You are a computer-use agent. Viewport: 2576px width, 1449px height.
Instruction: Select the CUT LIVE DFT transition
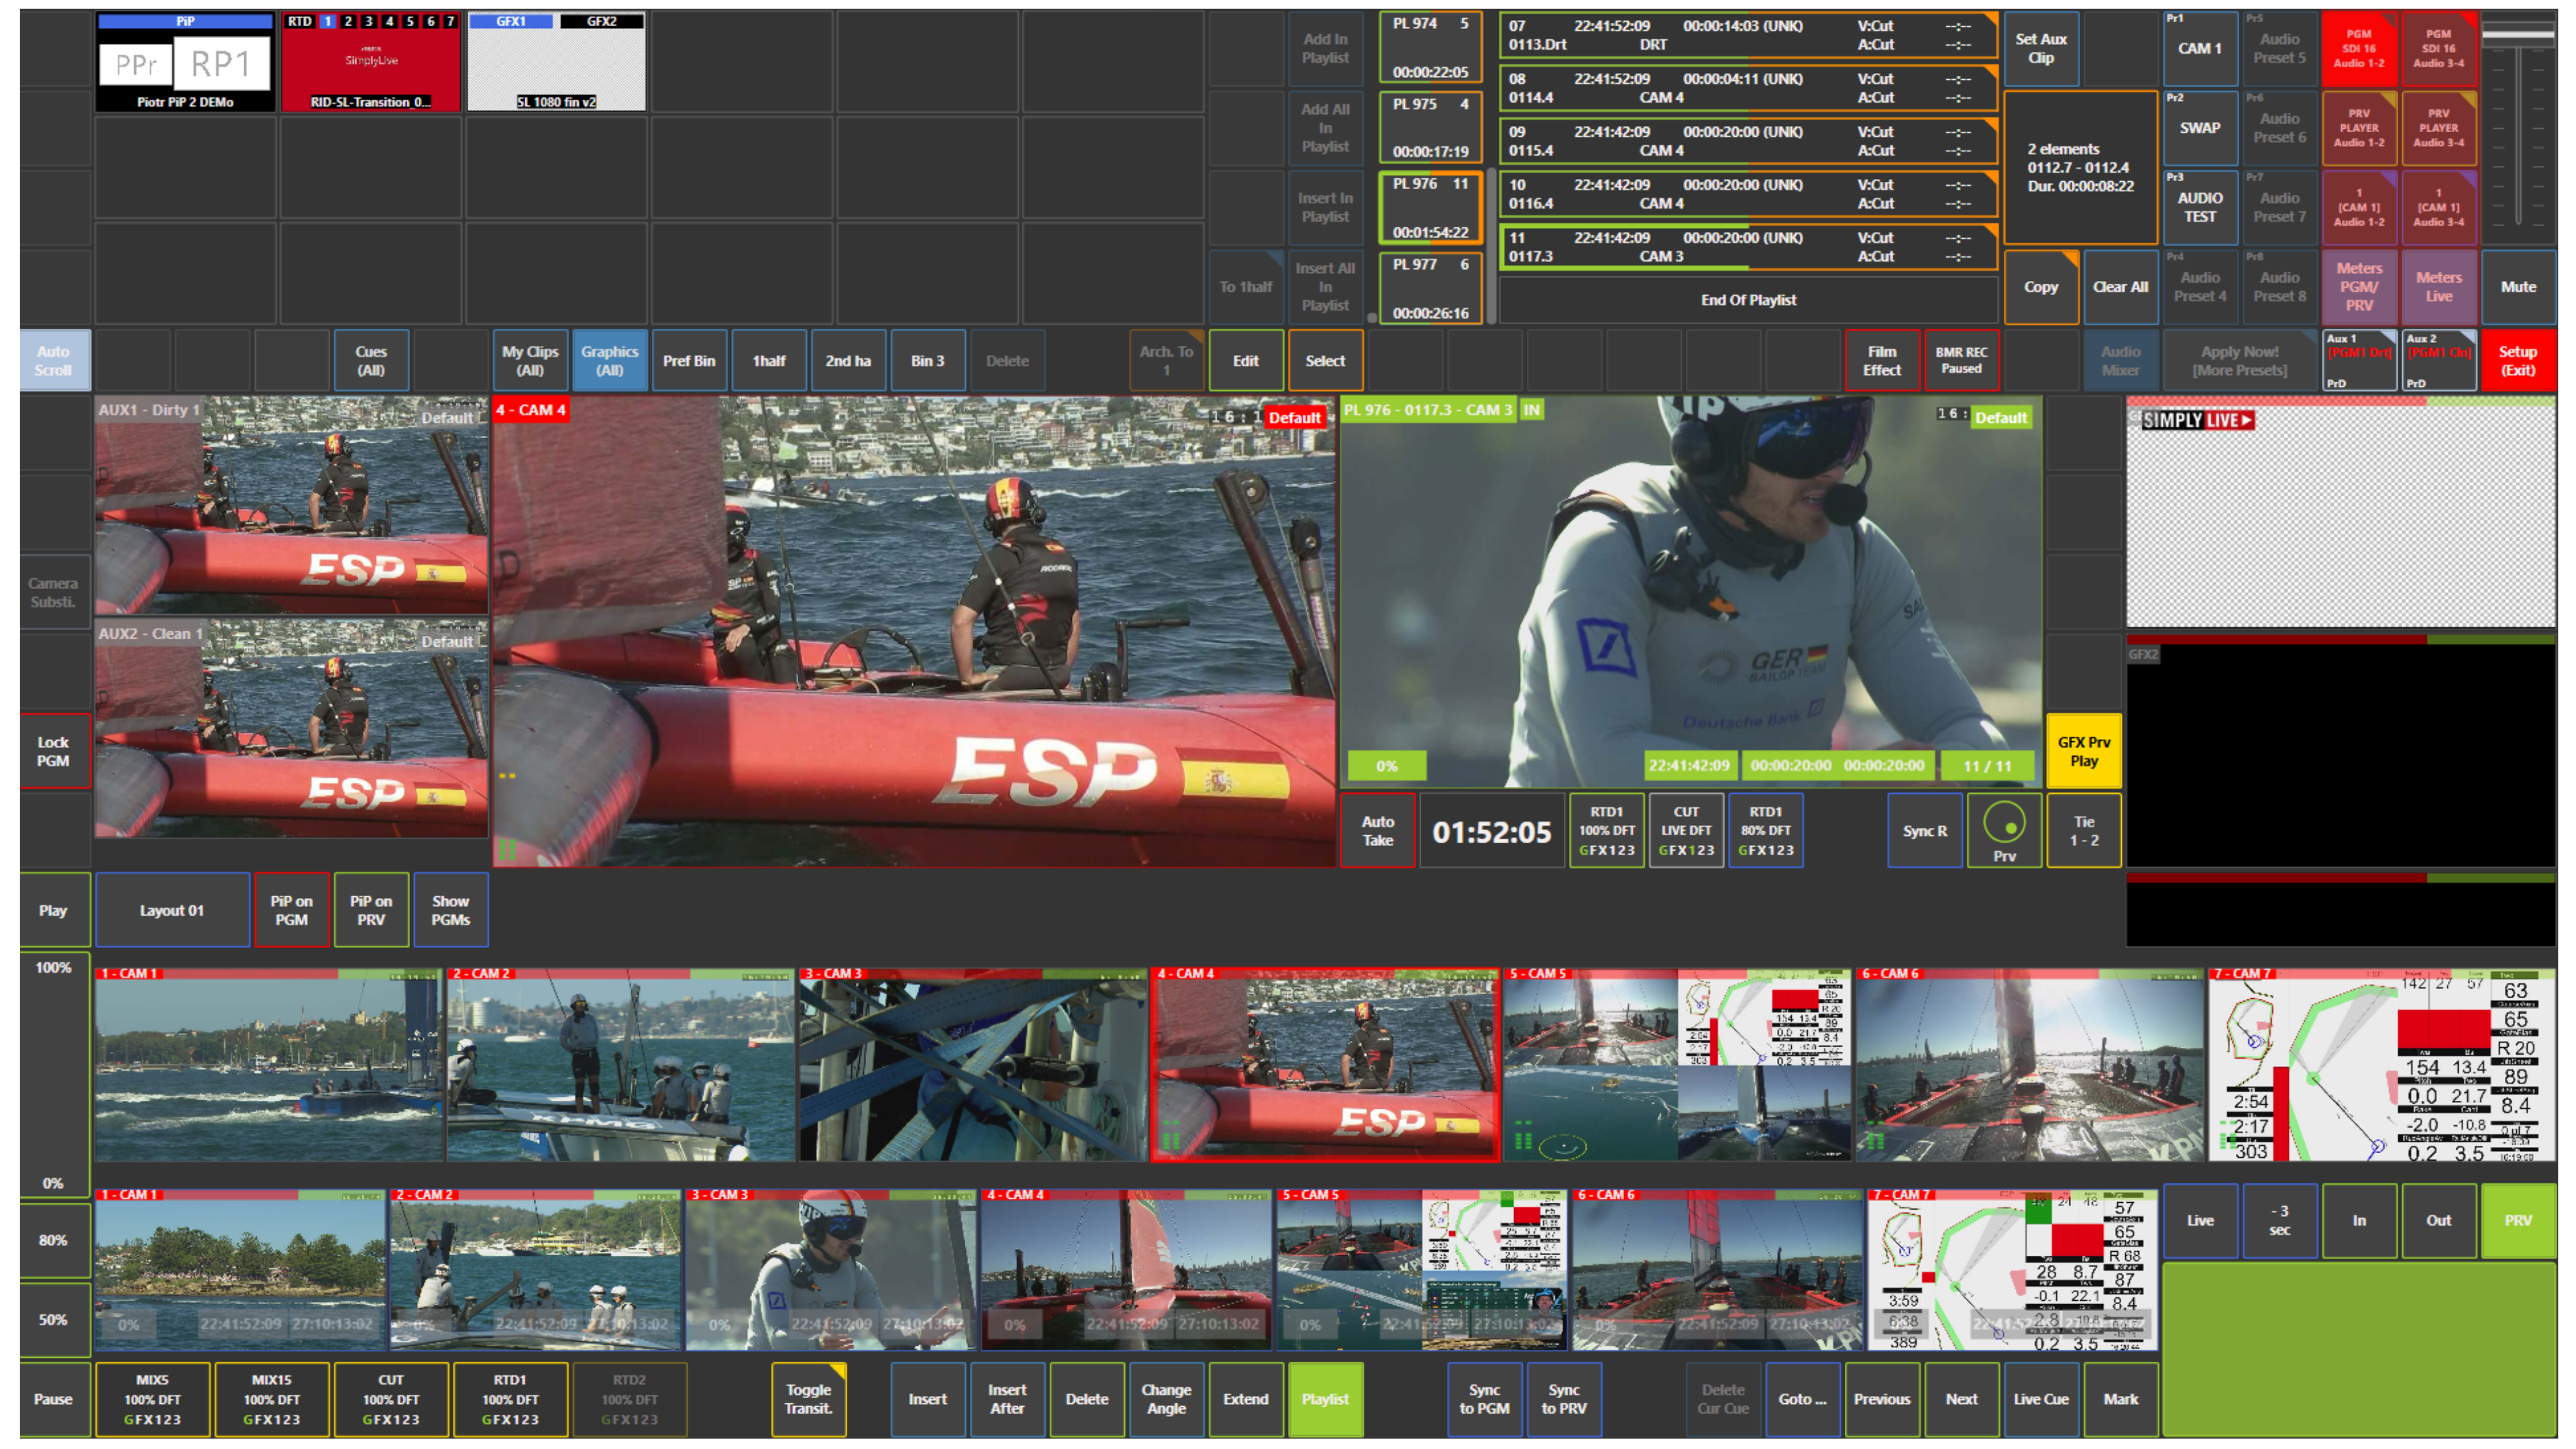1686,830
